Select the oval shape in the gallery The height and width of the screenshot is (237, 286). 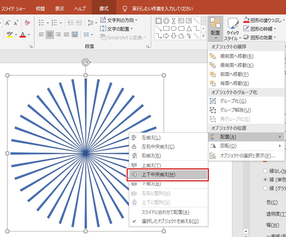coord(174,28)
